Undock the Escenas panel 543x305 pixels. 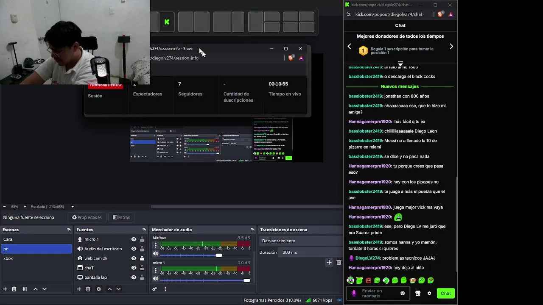(x=69, y=230)
